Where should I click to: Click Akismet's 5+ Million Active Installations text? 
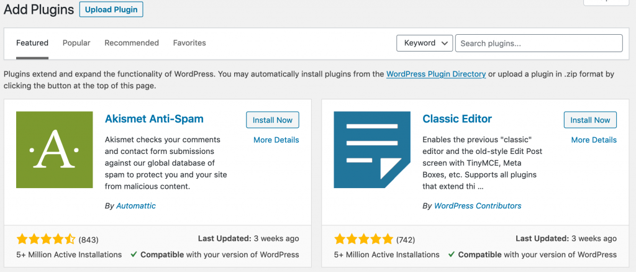coord(69,255)
